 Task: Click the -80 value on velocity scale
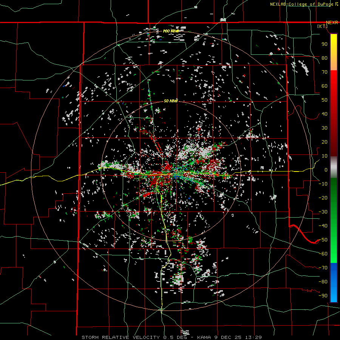pyautogui.click(x=323, y=282)
